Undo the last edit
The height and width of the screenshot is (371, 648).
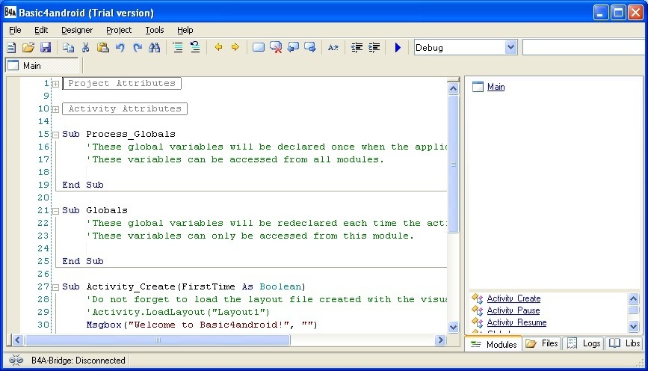click(120, 48)
